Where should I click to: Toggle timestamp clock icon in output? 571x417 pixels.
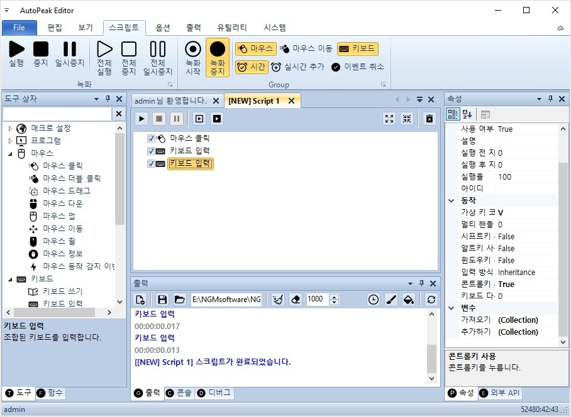click(x=374, y=300)
